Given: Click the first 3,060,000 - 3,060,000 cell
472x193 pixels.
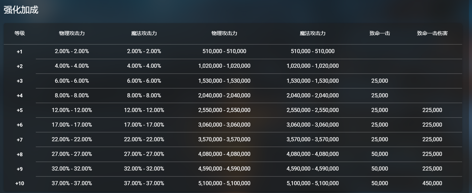Looking at the screenshot, I should (224, 125).
